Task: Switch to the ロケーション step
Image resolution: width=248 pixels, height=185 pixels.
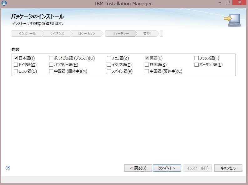Action: tap(87, 34)
